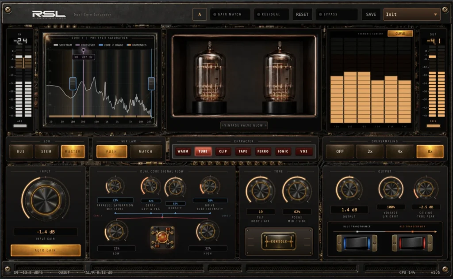Click the crossover handle at 207 Hz
The image size is (453, 279).
coord(84,50)
